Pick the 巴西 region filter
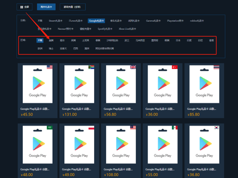This screenshot has width=238, height=178. pos(76,48)
